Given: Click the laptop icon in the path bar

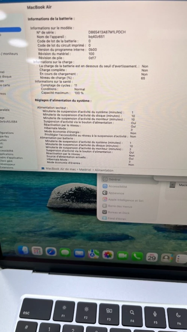Looking at the screenshot, I should (43, 168).
